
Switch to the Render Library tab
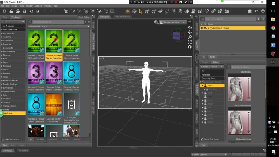123,17
